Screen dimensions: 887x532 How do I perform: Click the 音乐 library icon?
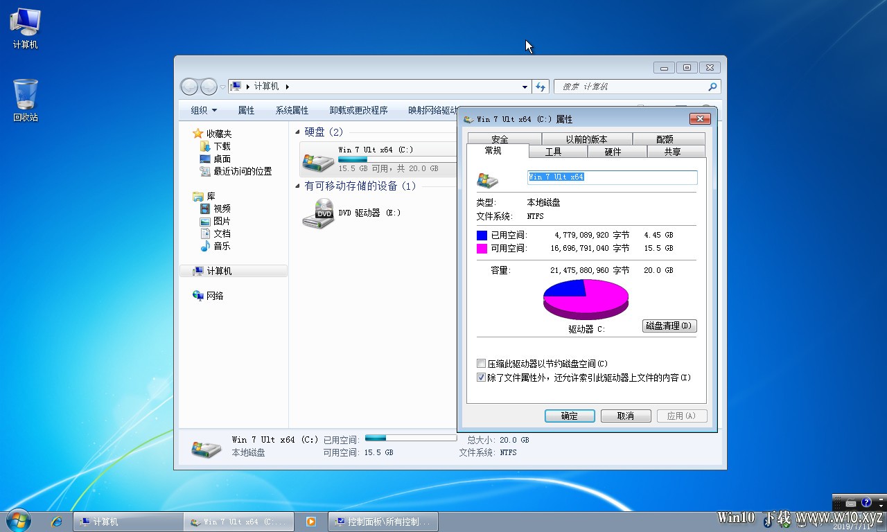[205, 246]
